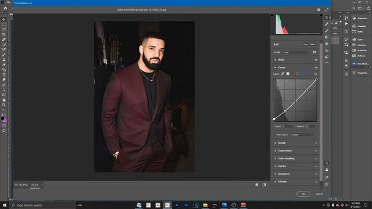Viewport: 372px width, 209px height.
Task: Click the curve Output value field
Action: click(310, 127)
